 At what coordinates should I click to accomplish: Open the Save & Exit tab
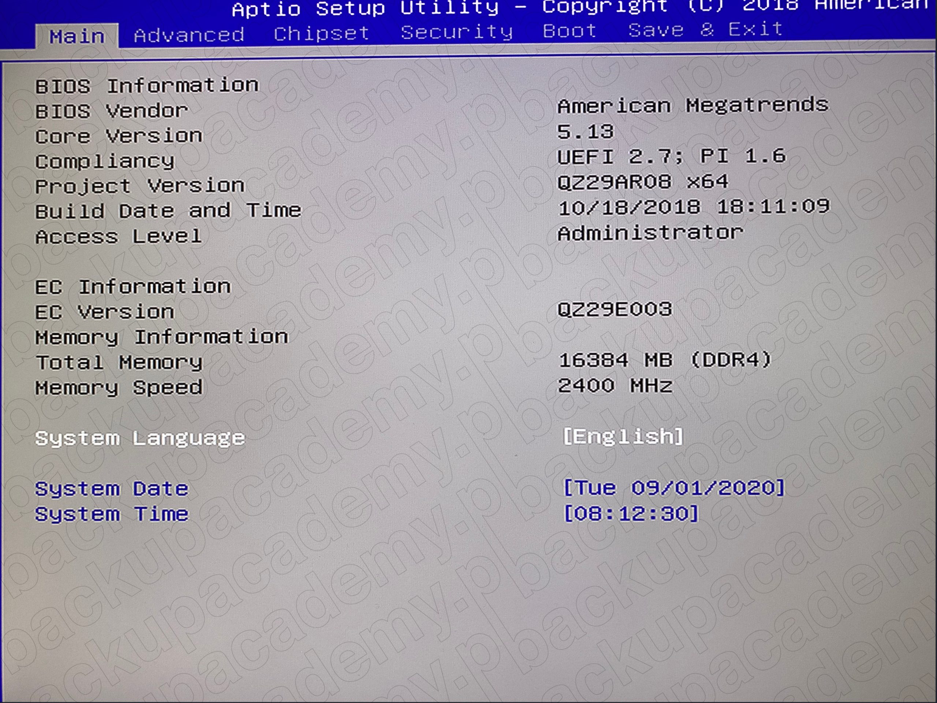pos(705,30)
